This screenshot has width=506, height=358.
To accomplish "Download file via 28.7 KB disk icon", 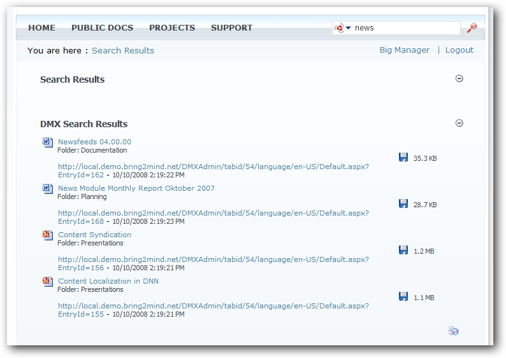I will [403, 203].
